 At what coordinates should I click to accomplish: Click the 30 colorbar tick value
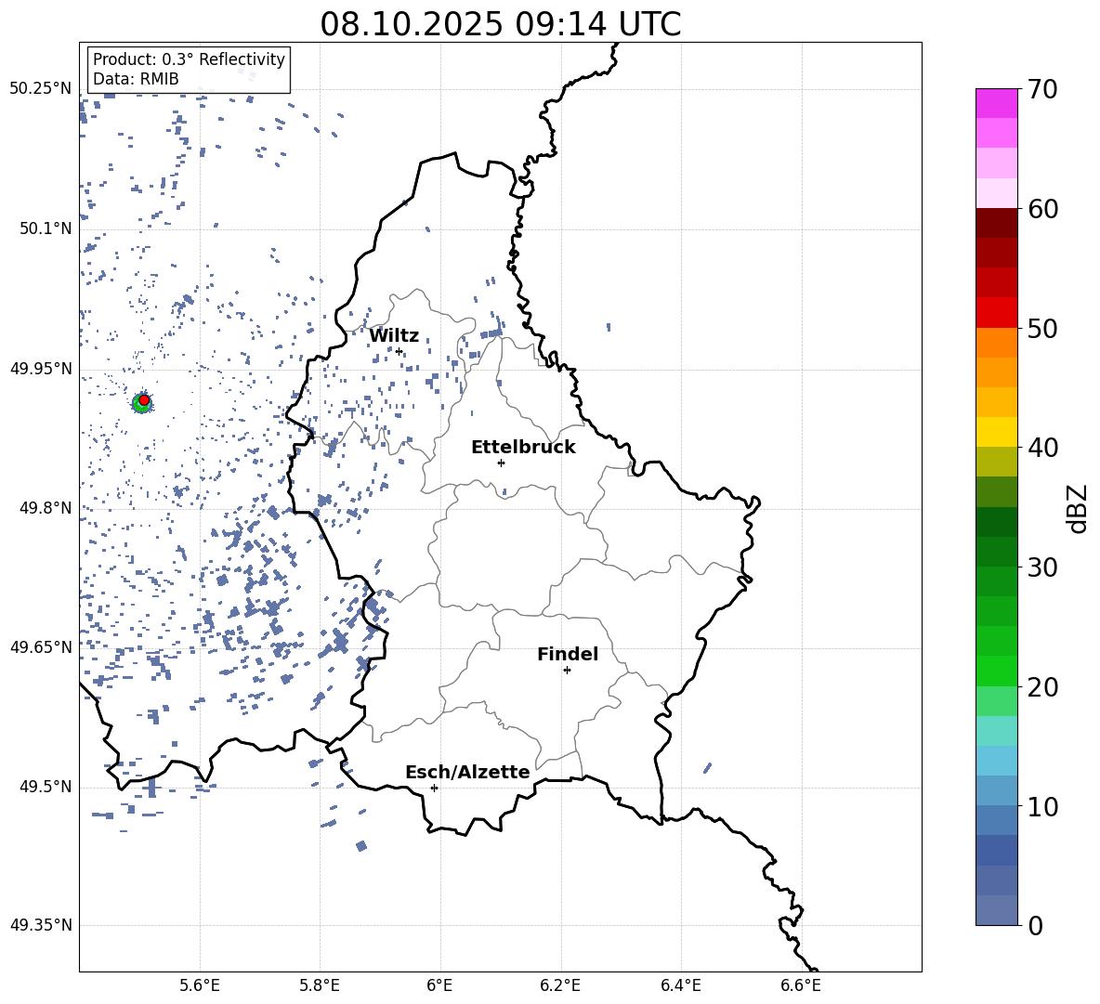tap(1042, 567)
